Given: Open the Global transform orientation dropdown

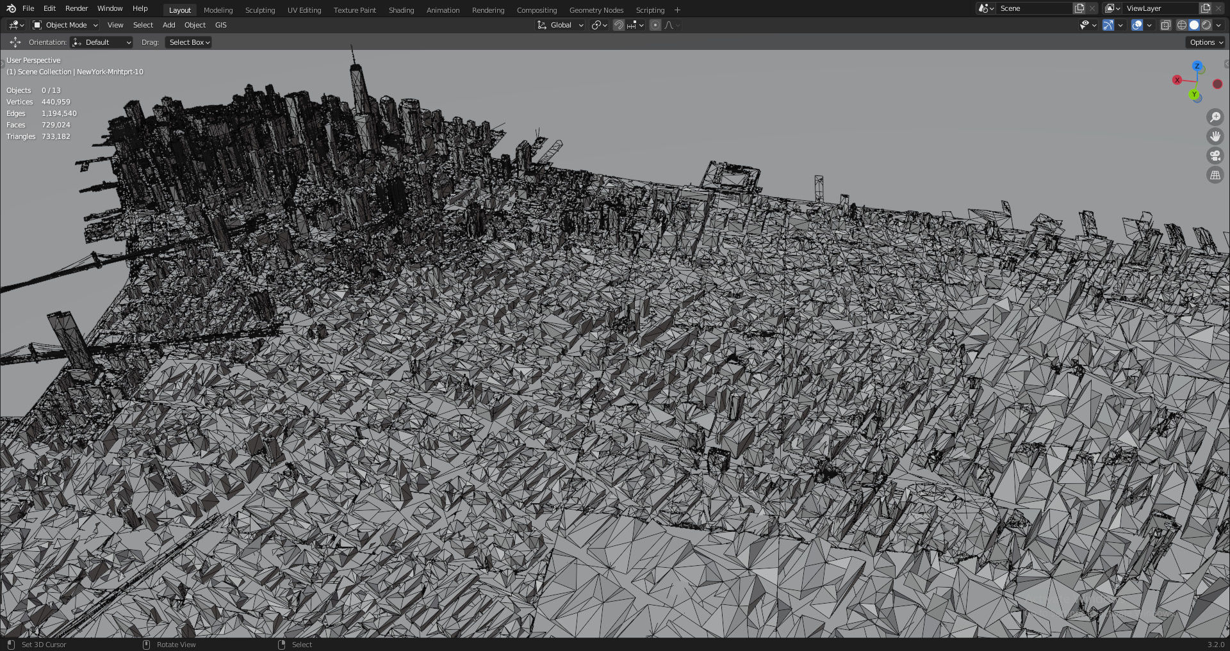Looking at the screenshot, I should (561, 25).
